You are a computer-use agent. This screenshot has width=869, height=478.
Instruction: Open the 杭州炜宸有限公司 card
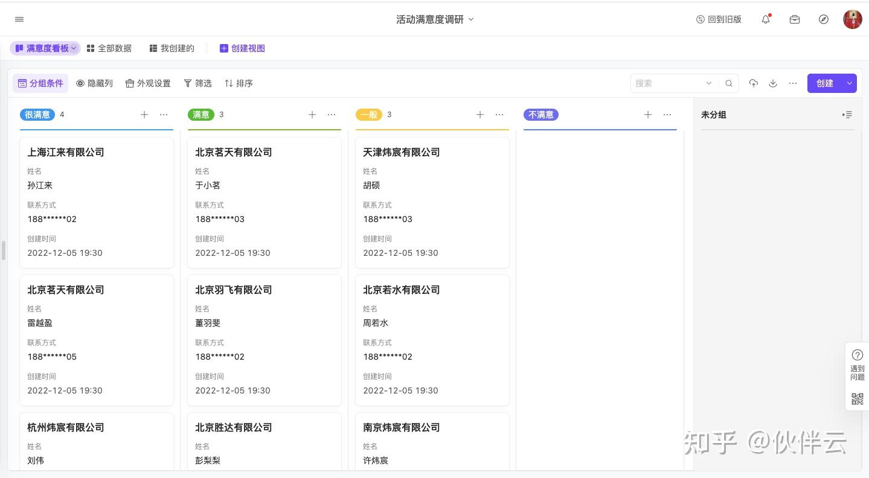[x=97, y=442]
